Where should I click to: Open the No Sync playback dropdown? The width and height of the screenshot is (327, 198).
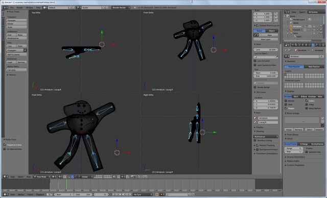[143, 194]
